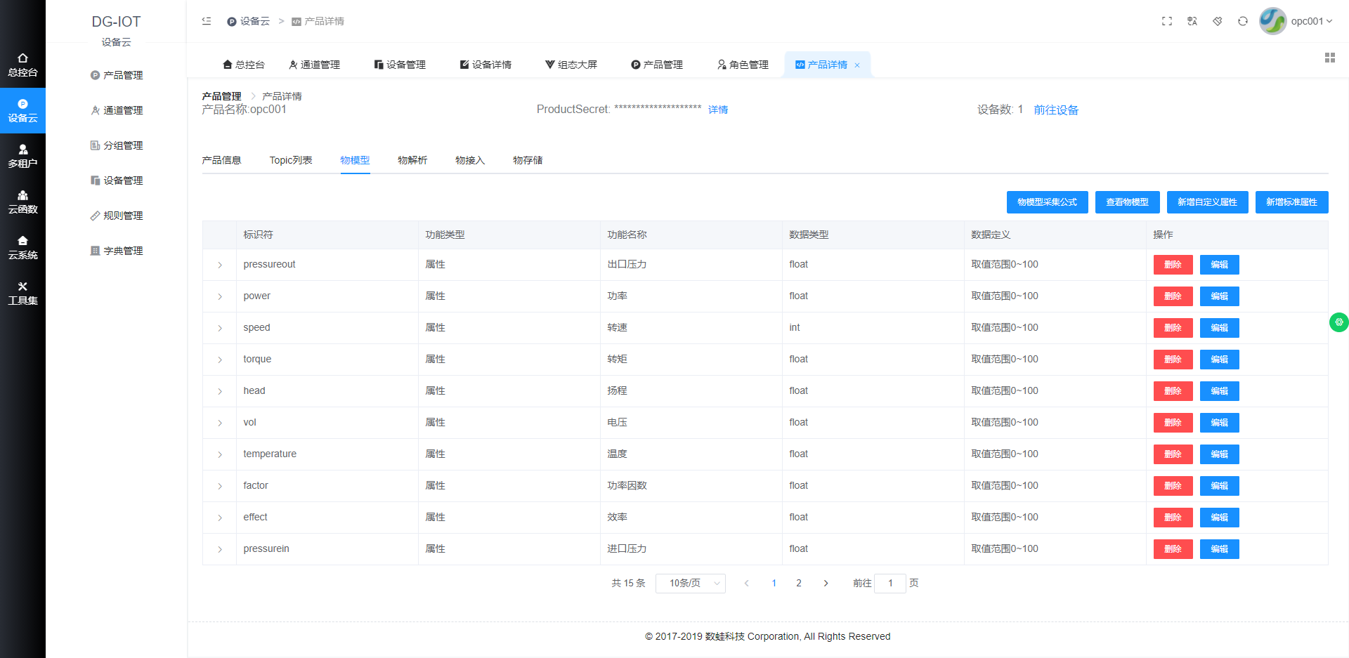Open 设备管理 in the side menu
The height and width of the screenshot is (658, 1349).
(117, 180)
